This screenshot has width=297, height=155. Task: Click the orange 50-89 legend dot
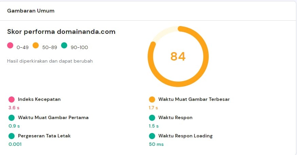[x=36, y=45]
